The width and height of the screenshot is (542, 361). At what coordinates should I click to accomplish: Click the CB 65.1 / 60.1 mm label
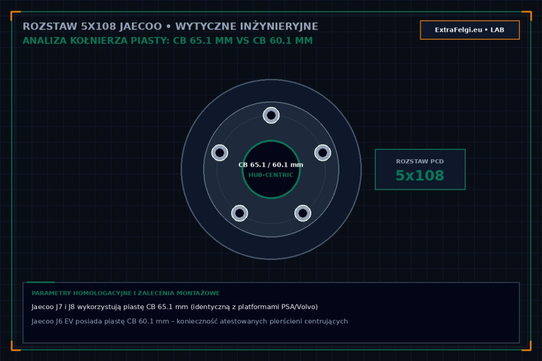tap(271, 165)
